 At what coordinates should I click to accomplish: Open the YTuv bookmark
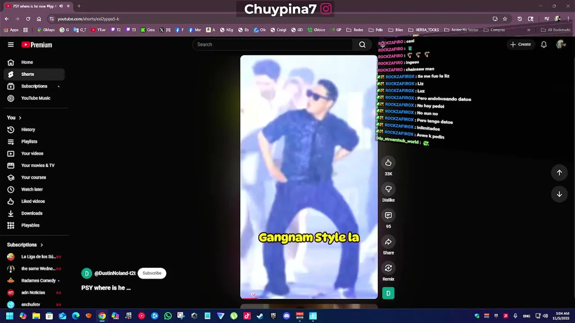pyautogui.click(x=98, y=30)
